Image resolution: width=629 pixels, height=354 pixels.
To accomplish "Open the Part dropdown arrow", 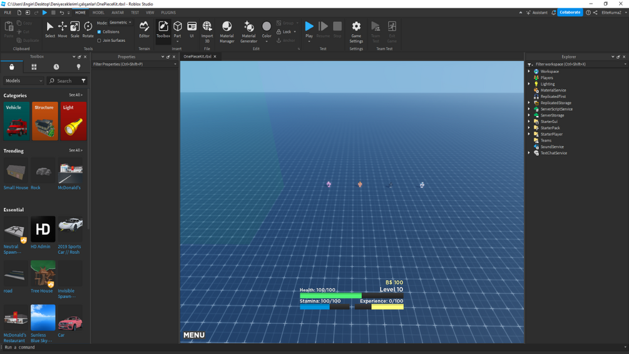I will coord(177,41).
